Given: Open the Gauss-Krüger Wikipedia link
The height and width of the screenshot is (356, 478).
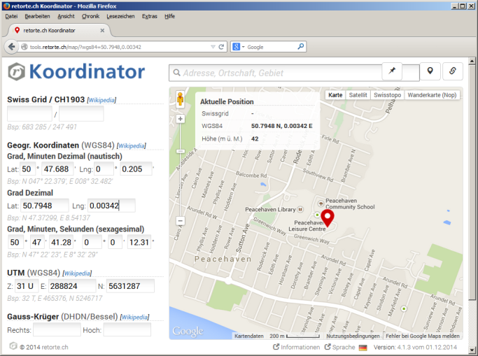Looking at the screenshot, I should 134,318.
